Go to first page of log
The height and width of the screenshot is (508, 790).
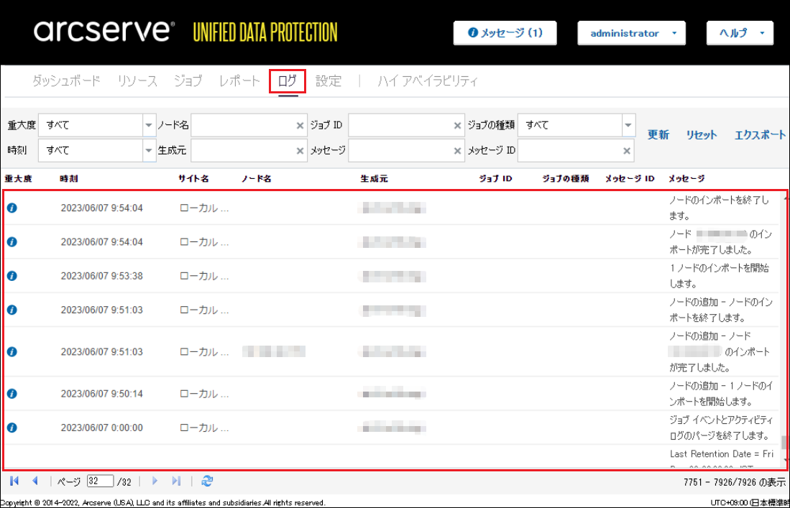click(x=14, y=481)
